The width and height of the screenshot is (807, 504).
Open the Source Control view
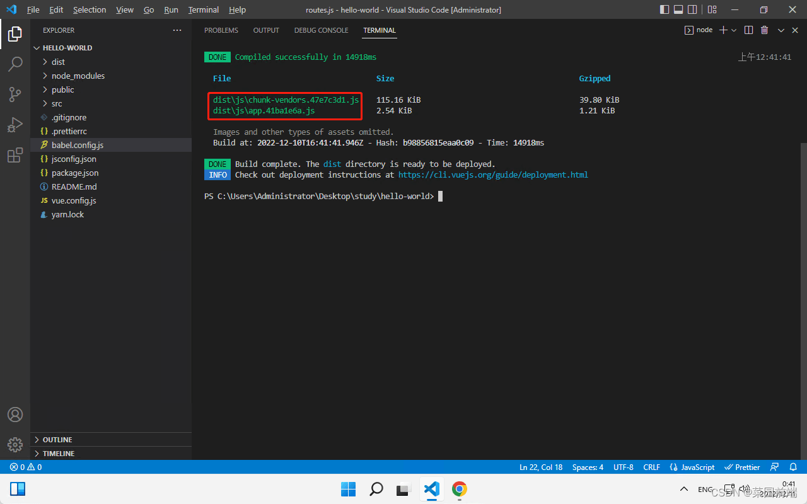[x=15, y=94]
